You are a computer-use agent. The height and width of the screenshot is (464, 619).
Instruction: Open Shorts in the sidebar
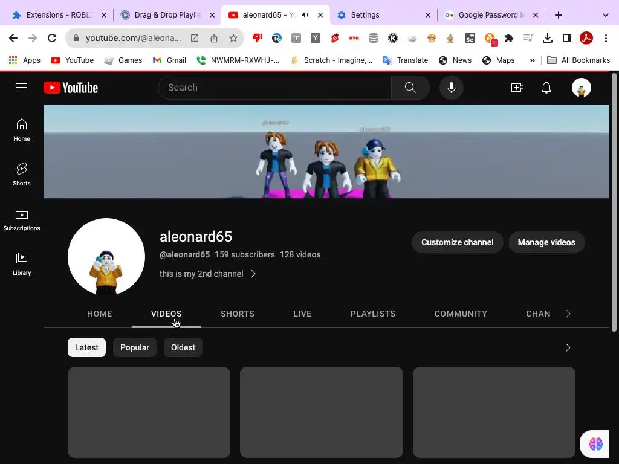(x=22, y=175)
